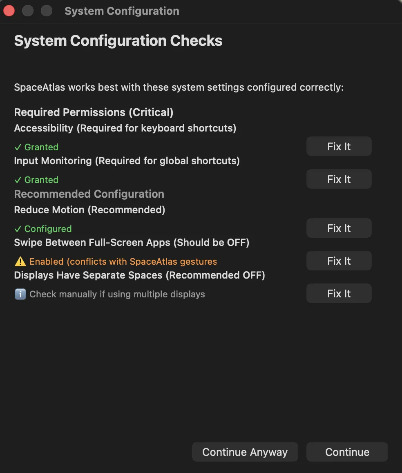The width and height of the screenshot is (402, 473).
Task: Click the green checkmark beside Accessibility Granted
Action: click(x=18, y=147)
